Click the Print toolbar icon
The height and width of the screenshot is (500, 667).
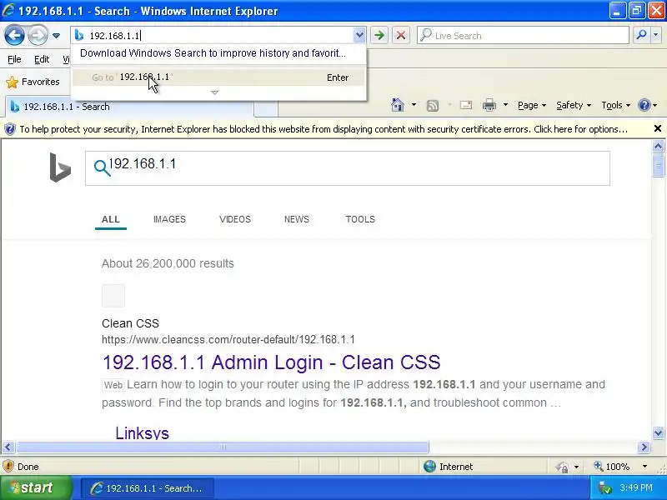(489, 105)
